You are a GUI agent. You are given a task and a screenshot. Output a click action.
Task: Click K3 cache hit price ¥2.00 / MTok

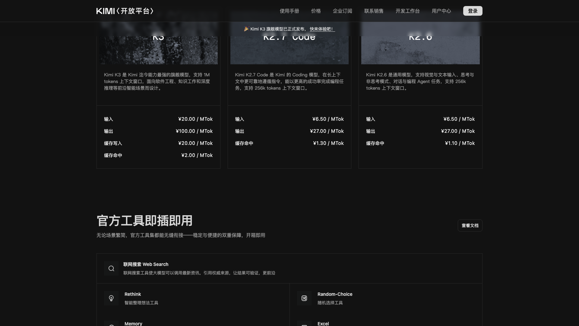coord(197,155)
